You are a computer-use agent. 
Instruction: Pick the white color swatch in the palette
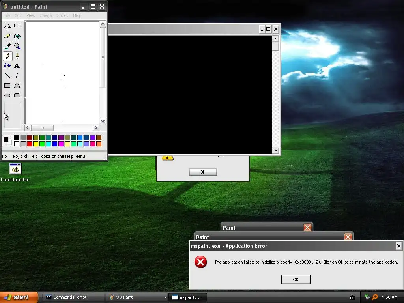(17, 144)
